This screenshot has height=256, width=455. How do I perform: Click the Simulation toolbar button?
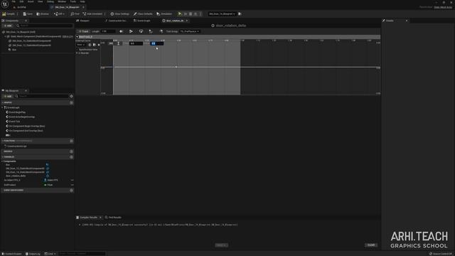click(x=164, y=14)
